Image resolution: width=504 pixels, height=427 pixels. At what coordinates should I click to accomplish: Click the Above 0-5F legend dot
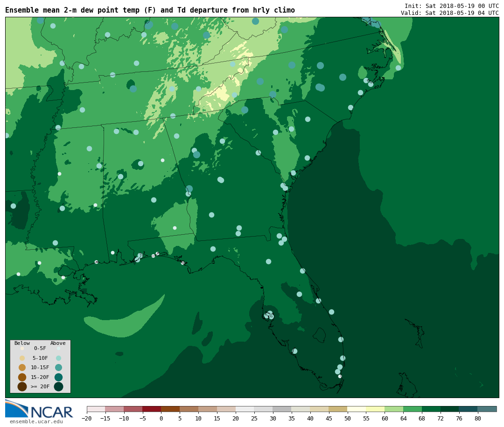[x=58, y=348]
